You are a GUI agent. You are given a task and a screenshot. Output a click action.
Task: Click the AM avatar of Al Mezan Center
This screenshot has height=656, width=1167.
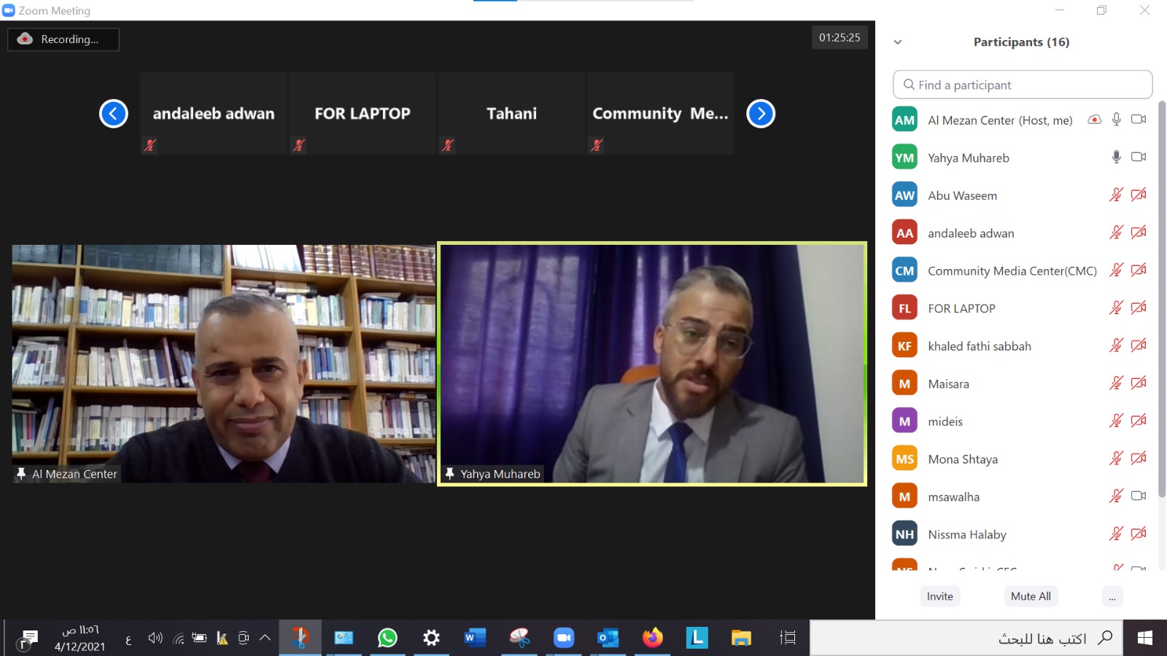[x=904, y=120]
